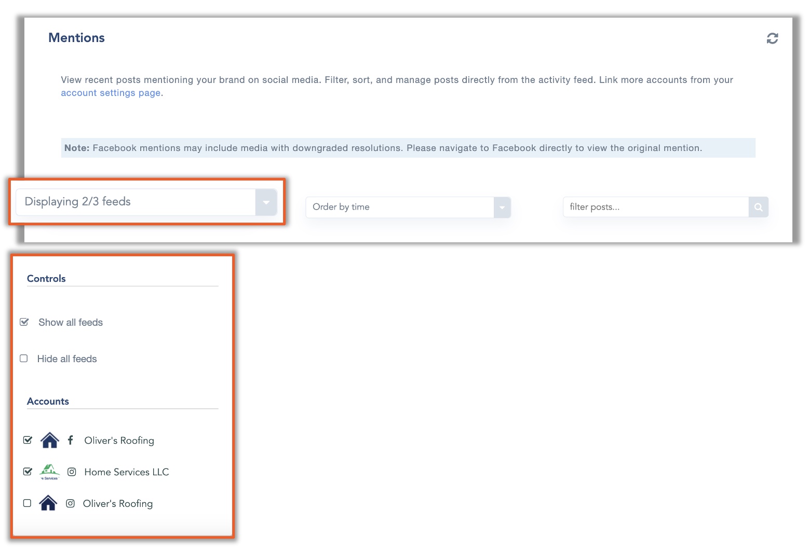Uncheck the Home Services LLC checkbox
Screen dimensions: 809x550
(x=28, y=472)
